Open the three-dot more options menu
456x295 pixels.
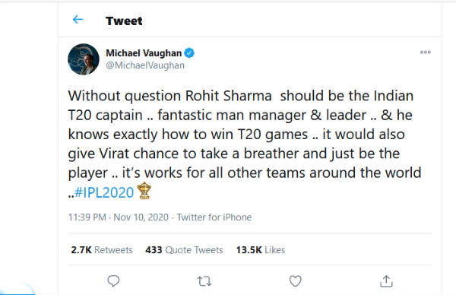click(425, 52)
